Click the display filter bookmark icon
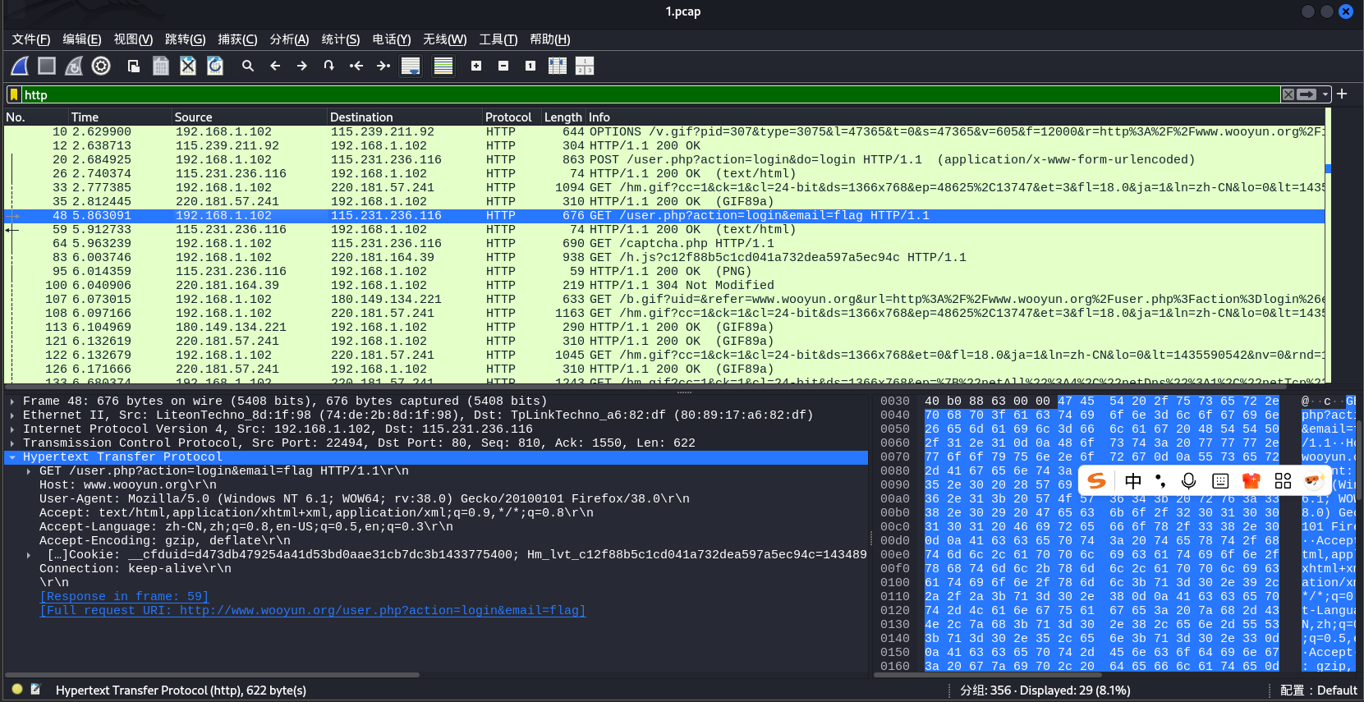This screenshot has width=1364, height=702. click(14, 94)
